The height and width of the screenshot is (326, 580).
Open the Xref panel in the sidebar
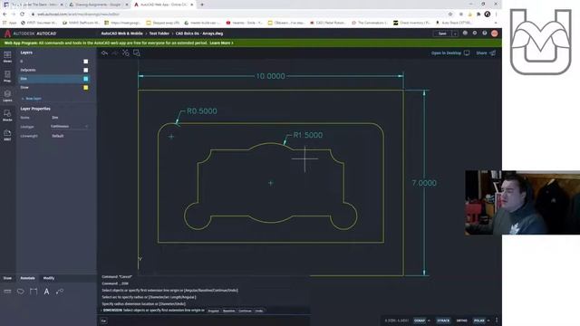(x=7, y=135)
